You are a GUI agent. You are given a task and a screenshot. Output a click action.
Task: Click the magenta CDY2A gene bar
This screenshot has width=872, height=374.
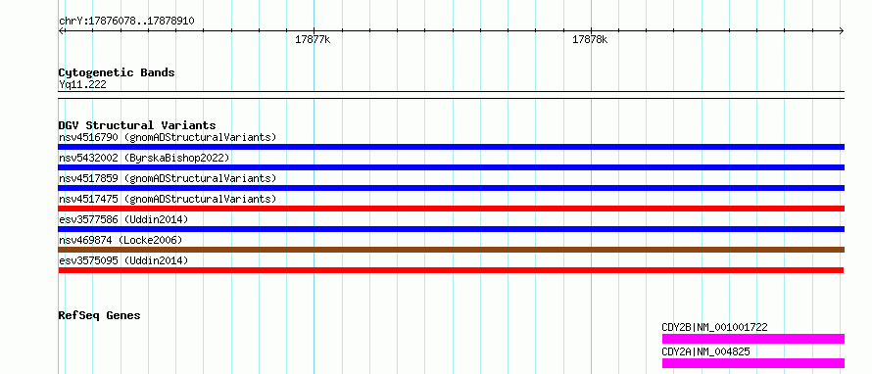click(x=753, y=363)
